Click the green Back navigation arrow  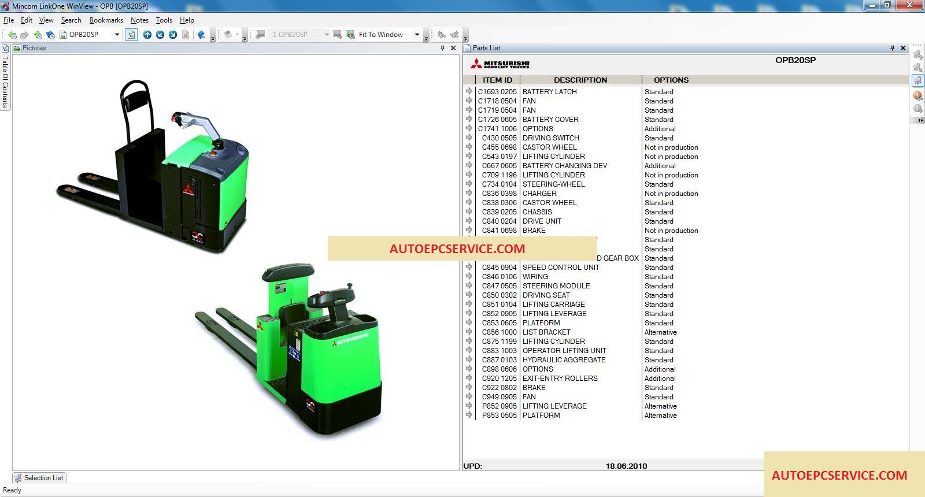[12, 35]
